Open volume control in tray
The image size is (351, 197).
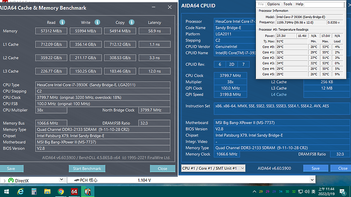[x=307, y=192]
